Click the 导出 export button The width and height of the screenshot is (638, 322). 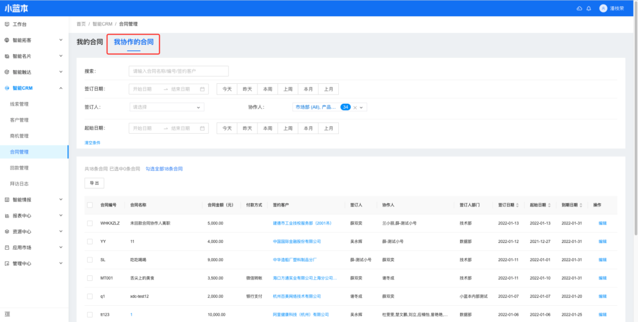tap(94, 183)
